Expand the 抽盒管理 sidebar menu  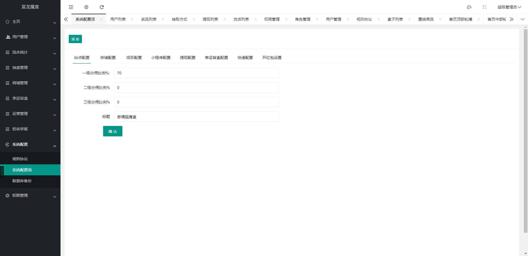(x=30, y=67)
